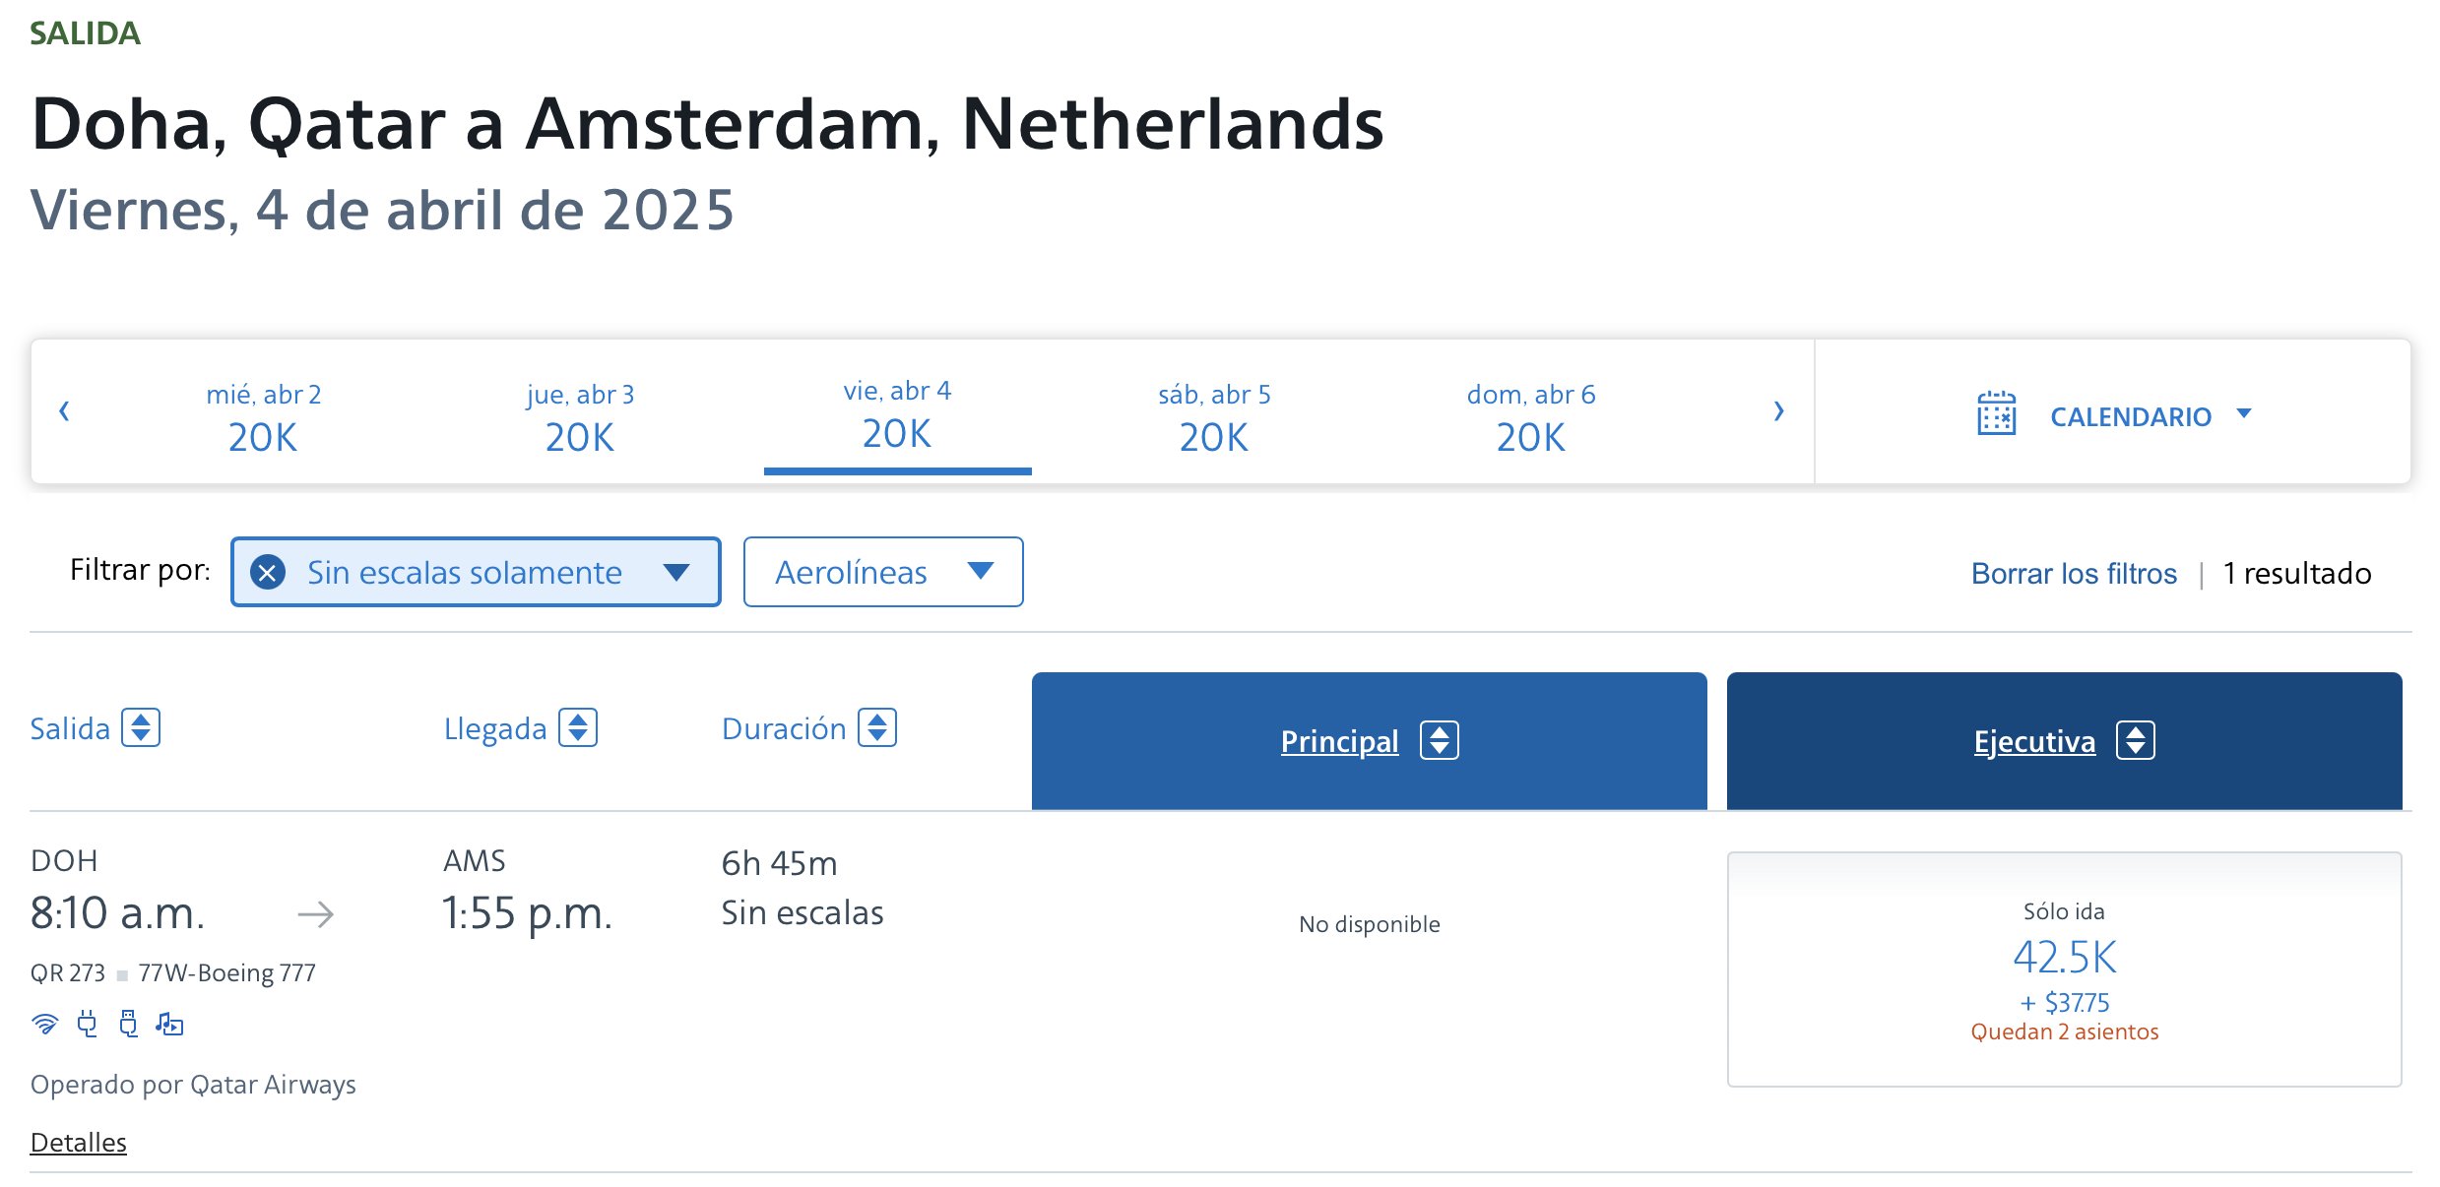
Task: Open the Aerolíneas dropdown
Action: (883, 572)
